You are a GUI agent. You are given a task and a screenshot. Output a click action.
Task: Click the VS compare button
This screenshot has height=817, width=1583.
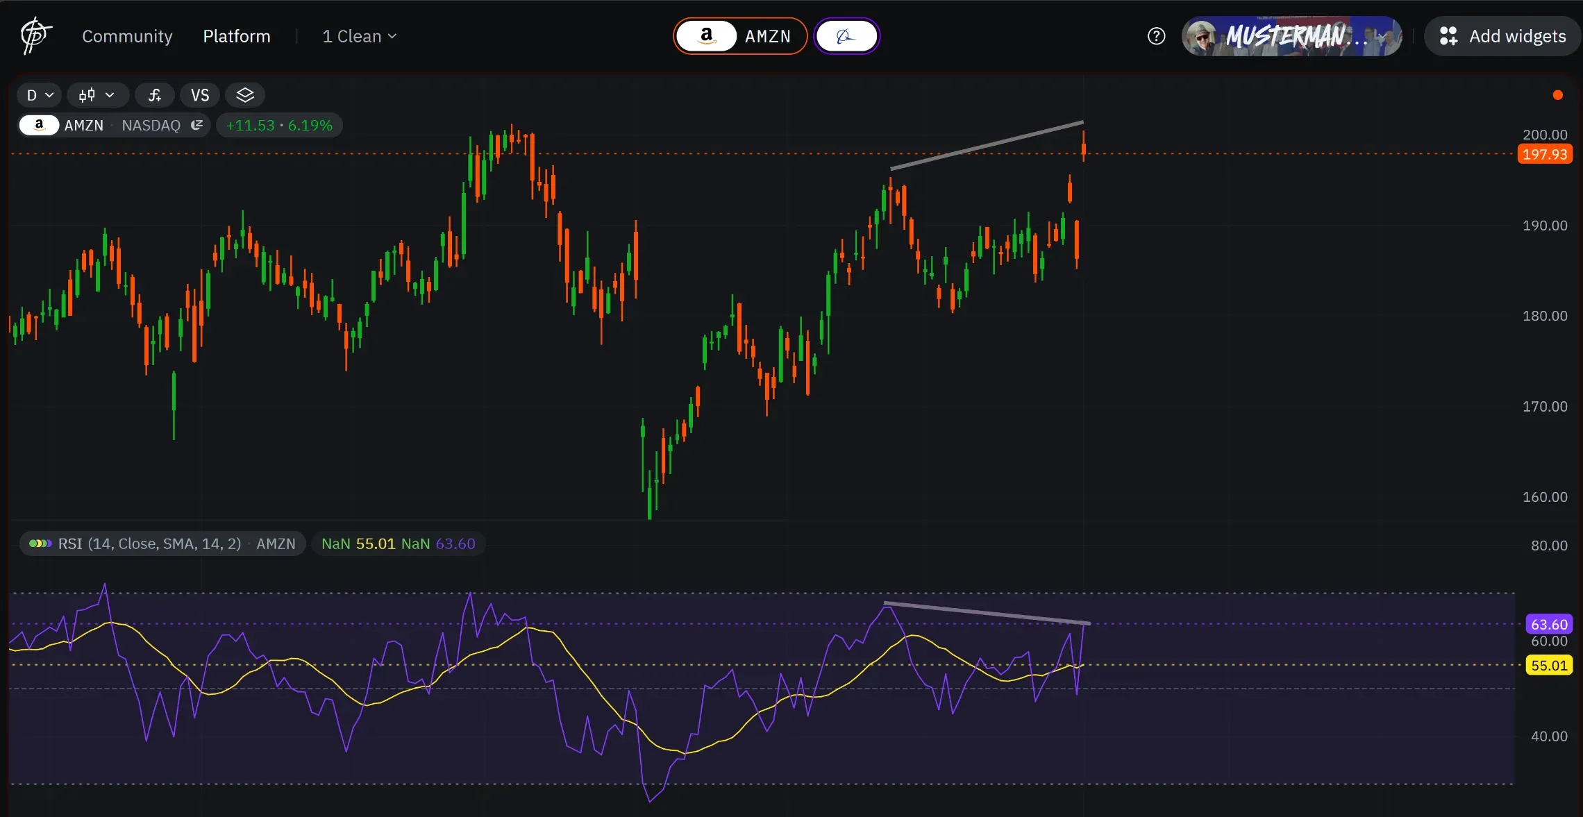point(200,95)
